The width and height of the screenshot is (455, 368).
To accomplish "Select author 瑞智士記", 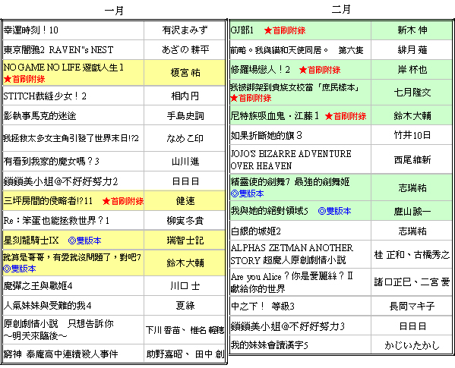I will (185, 241).
